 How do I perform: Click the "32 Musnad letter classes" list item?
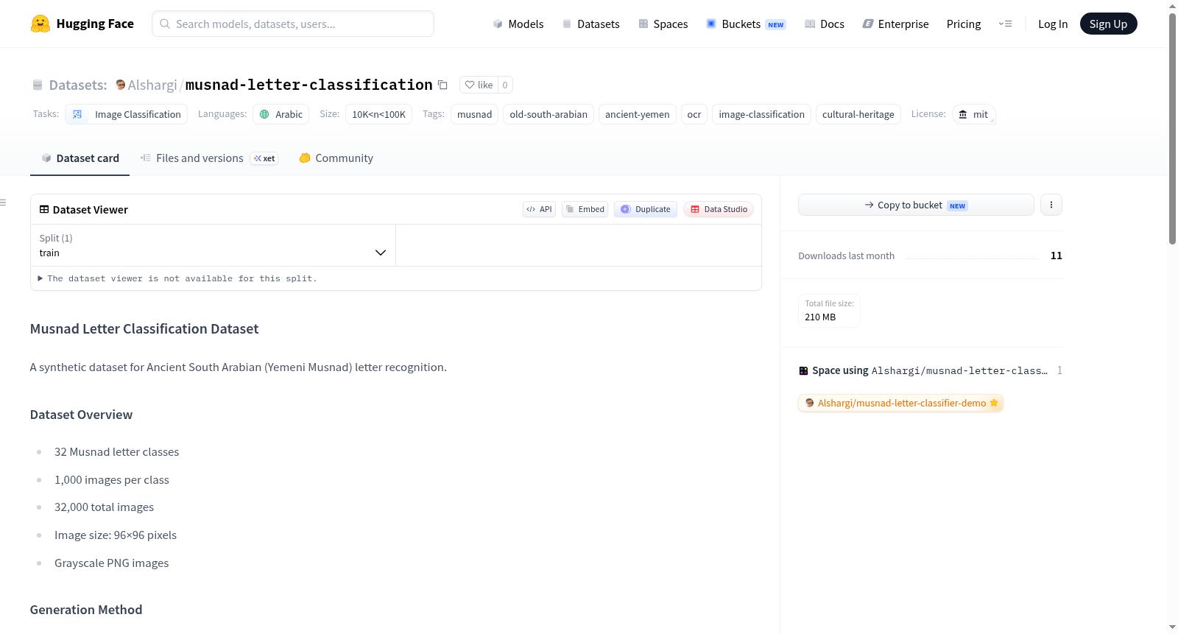pos(116,452)
